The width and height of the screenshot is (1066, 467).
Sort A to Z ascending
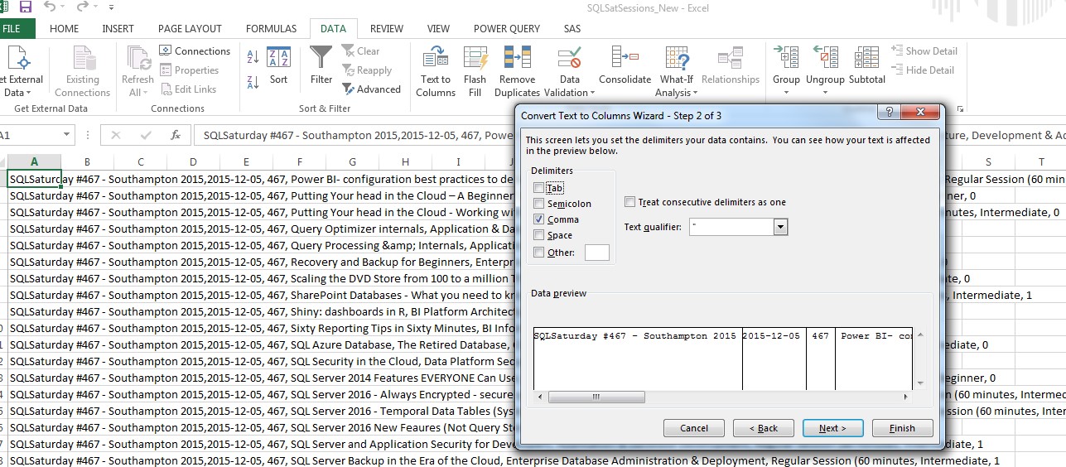click(x=253, y=57)
